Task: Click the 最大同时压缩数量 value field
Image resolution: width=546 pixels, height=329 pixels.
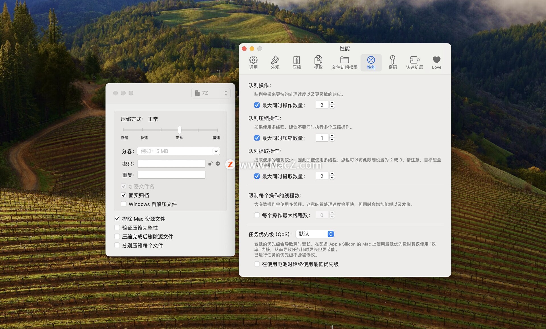Action: pos(322,138)
